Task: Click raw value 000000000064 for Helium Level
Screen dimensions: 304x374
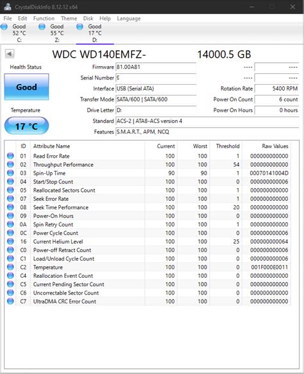Action: tap(269, 242)
